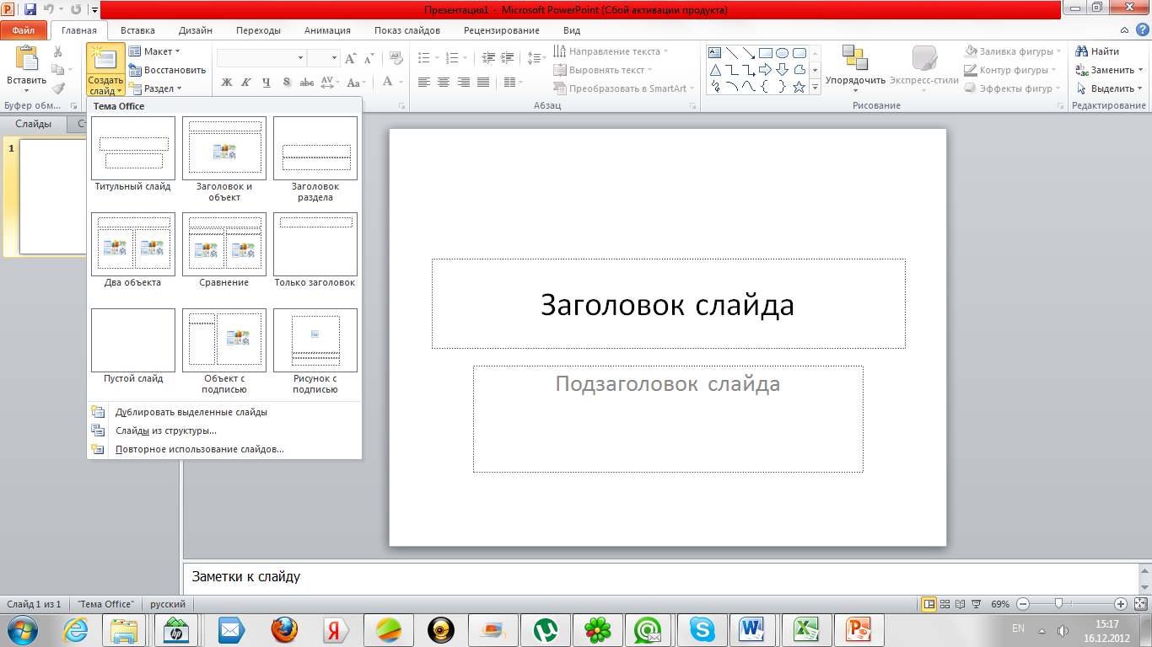This screenshot has width=1152, height=647.
Task: Open Firefox from the taskbar
Action: pos(284,630)
